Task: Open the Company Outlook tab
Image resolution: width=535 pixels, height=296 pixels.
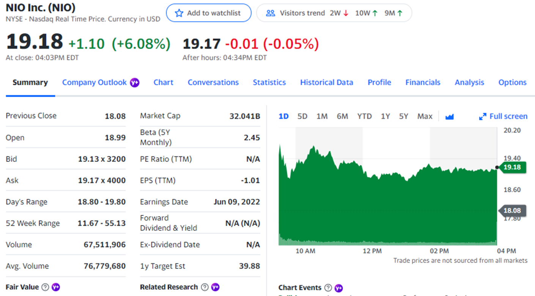Action: (x=94, y=82)
